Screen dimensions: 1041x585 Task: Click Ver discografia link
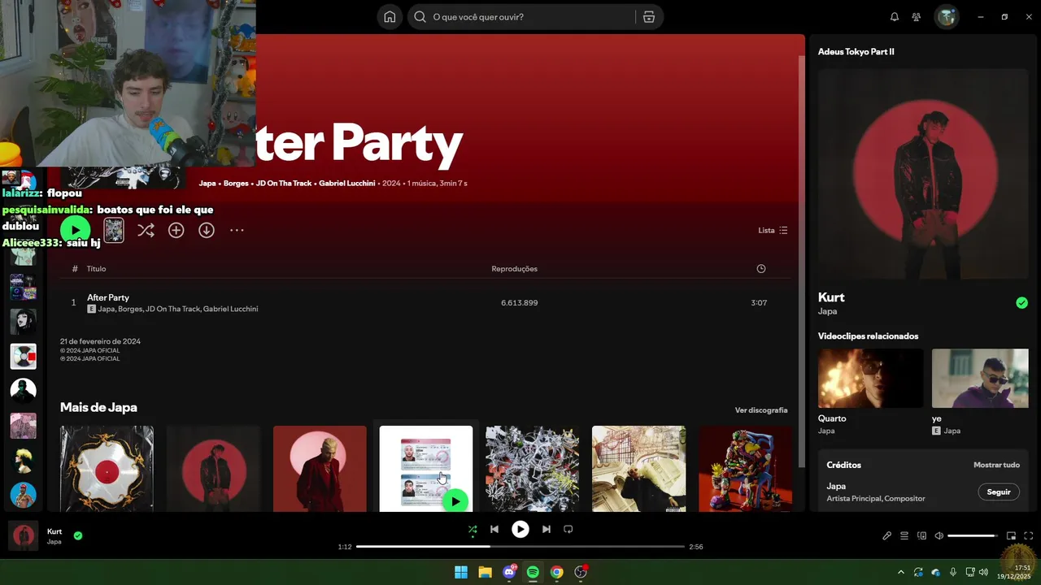click(x=761, y=410)
